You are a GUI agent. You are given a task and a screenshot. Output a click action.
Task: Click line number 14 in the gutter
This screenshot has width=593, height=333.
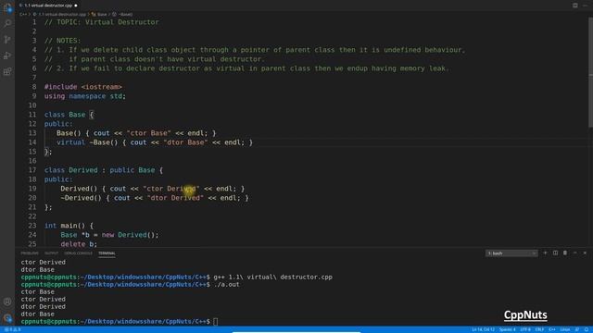[32, 142]
